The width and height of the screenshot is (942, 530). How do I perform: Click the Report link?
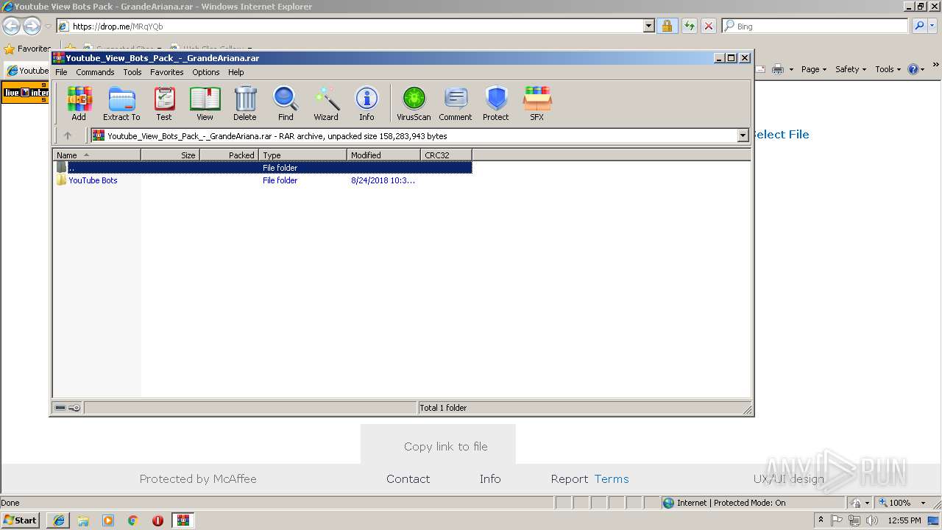pos(570,478)
